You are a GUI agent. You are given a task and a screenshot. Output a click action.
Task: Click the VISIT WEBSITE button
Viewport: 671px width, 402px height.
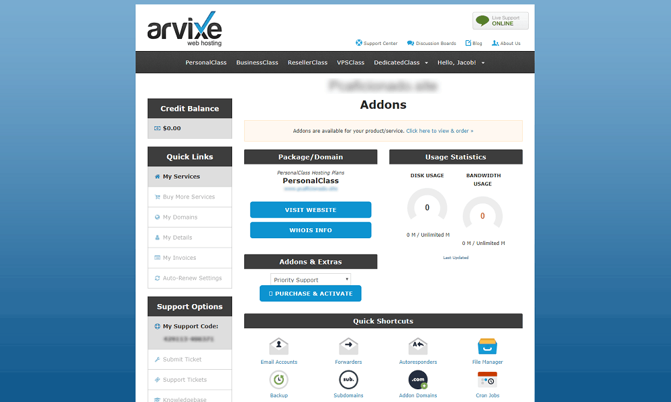pos(310,210)
